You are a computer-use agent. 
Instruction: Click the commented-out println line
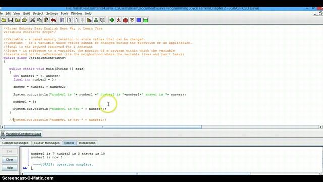[58, 120]
